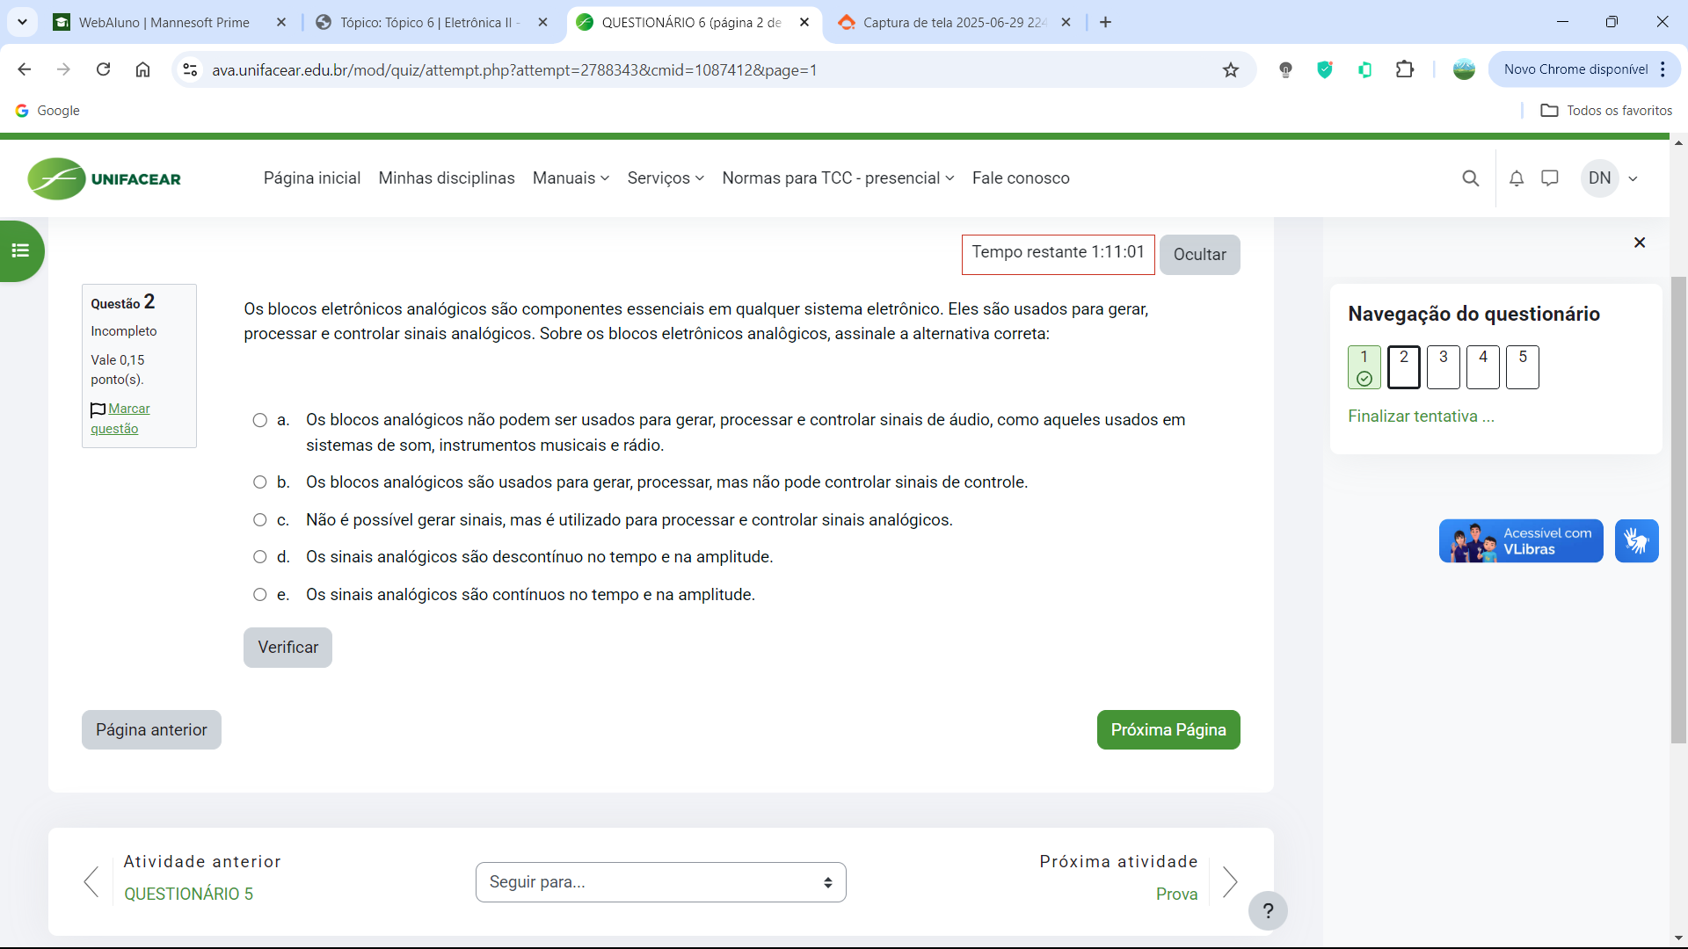Open Minhas disciplinas menu item
The image size is (1688, 949).
[x=447, y=178]
